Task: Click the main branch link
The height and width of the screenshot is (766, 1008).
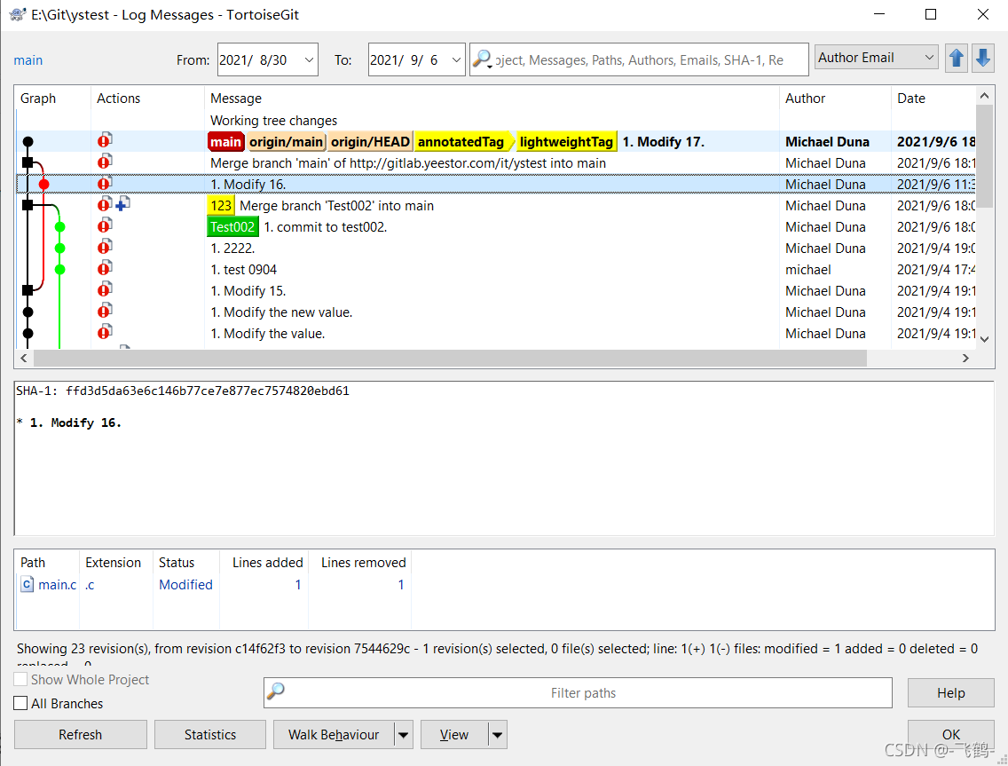Action: 28,60
